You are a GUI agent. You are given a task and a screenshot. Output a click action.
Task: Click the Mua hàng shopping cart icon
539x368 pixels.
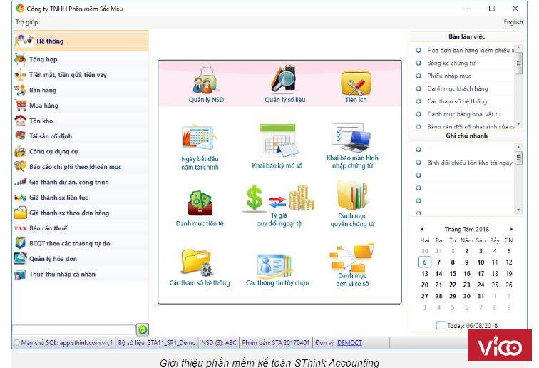click(x=21, y=105)
